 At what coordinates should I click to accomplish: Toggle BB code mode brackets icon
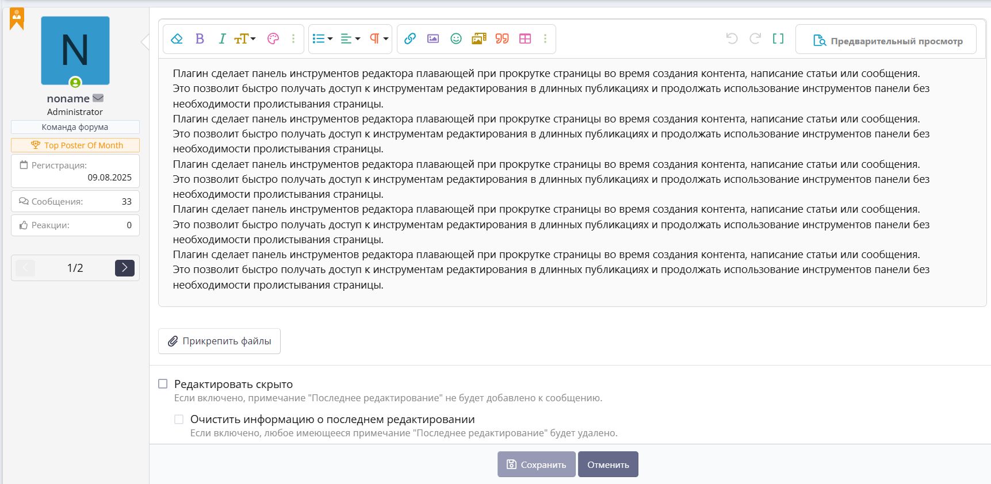click(778, 39)
